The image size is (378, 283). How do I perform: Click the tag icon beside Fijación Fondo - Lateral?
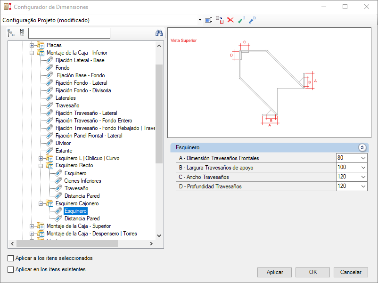[49, 83]
